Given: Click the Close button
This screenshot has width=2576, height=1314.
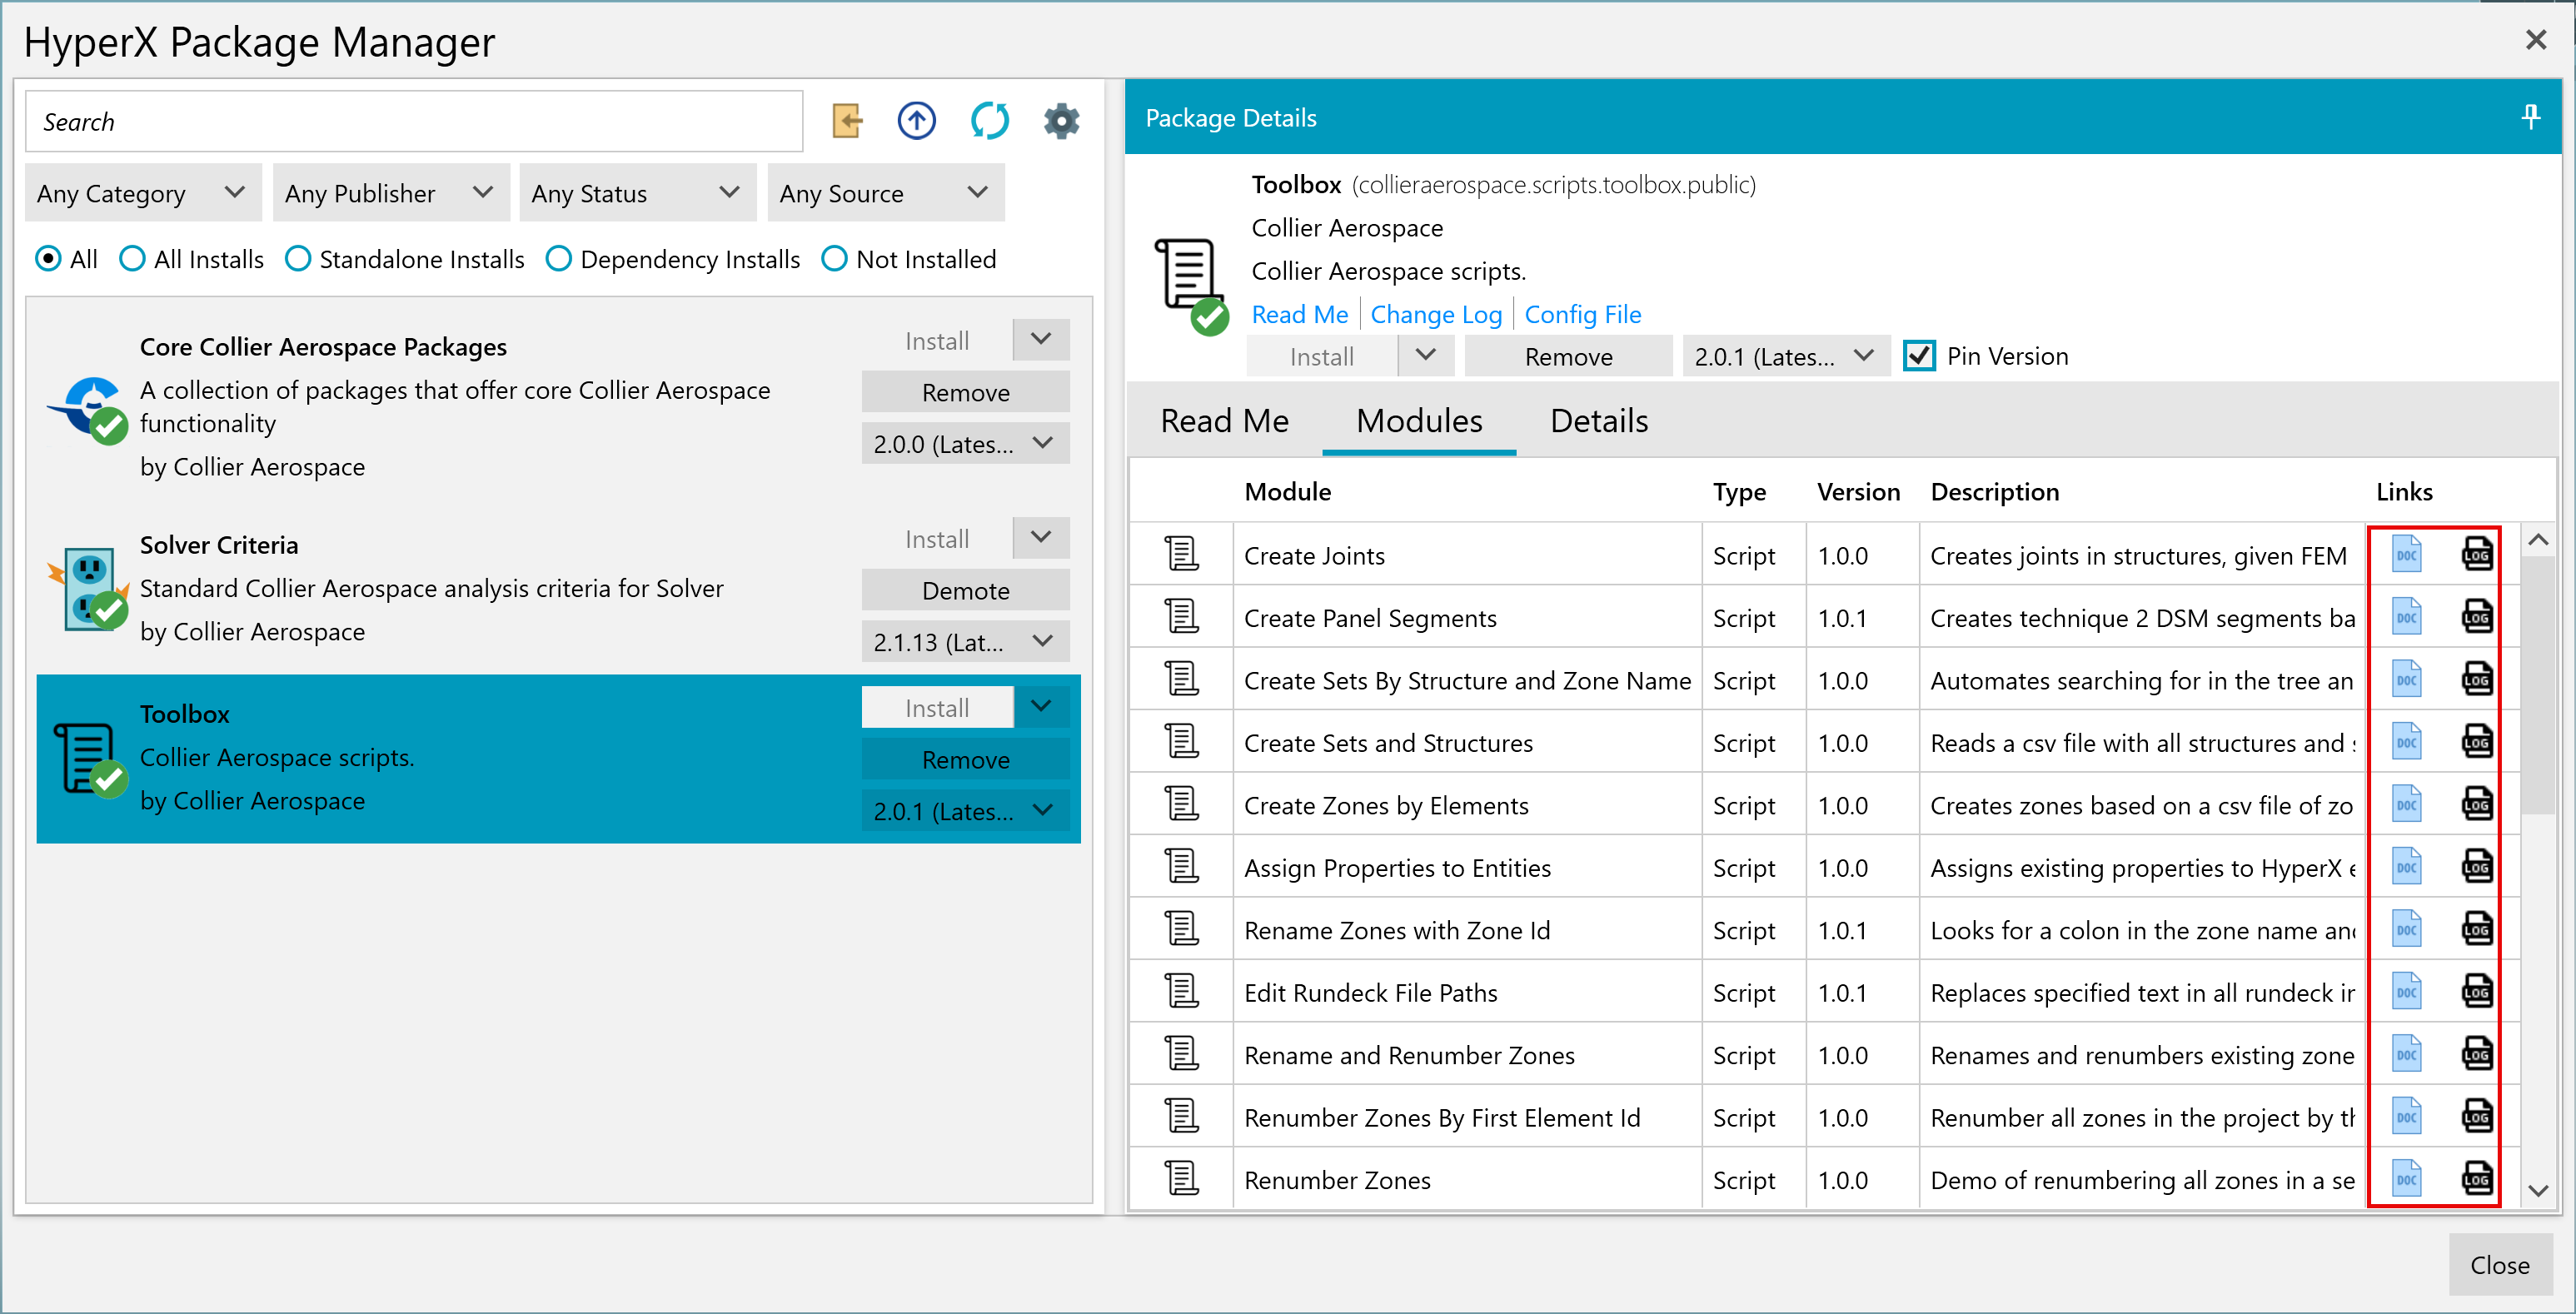Looking at the screenshot, I should (2499, 1264).
